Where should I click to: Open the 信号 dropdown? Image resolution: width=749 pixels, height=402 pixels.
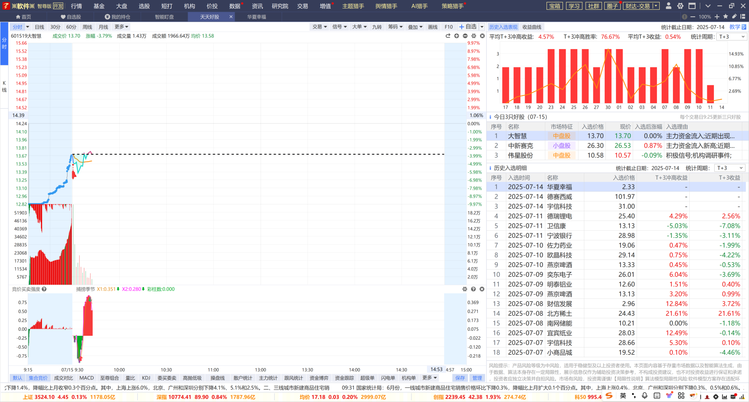(339, 27)
